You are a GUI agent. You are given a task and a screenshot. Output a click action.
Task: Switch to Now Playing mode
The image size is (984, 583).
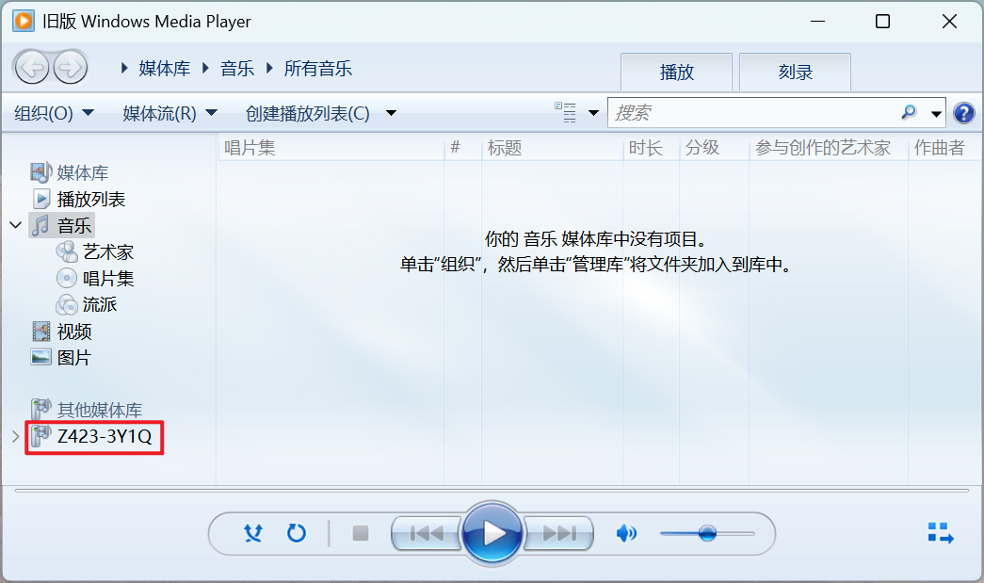(941, 533)
